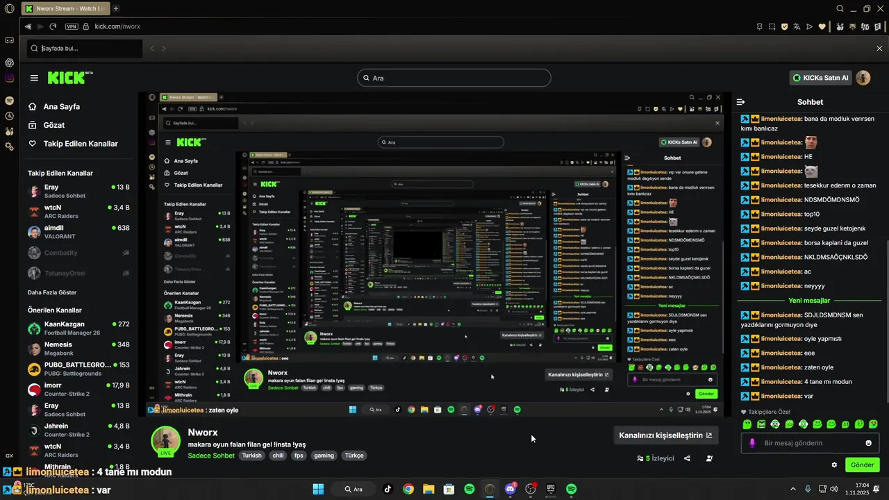This screenshot has width=889, height=500.
Task: Open chat settings gear icon
Action: coord(834,465)
